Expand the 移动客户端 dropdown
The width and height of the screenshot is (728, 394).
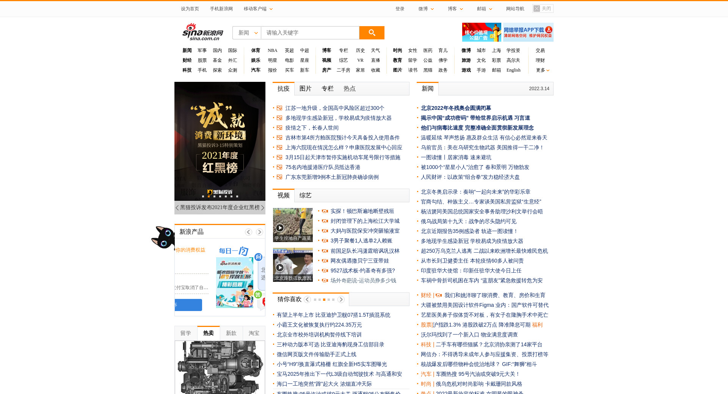pyautogui.click(x=258, y=9)
